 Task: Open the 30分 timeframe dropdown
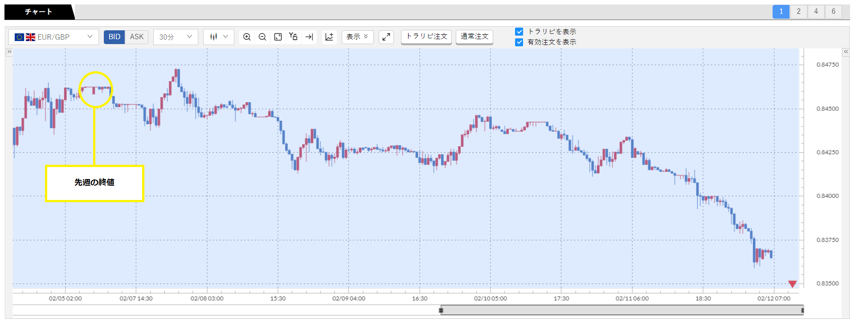(176, 37)
